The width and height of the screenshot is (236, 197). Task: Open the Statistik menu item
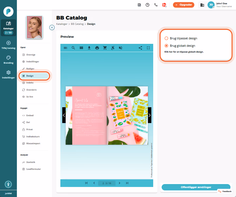[31, 162]
